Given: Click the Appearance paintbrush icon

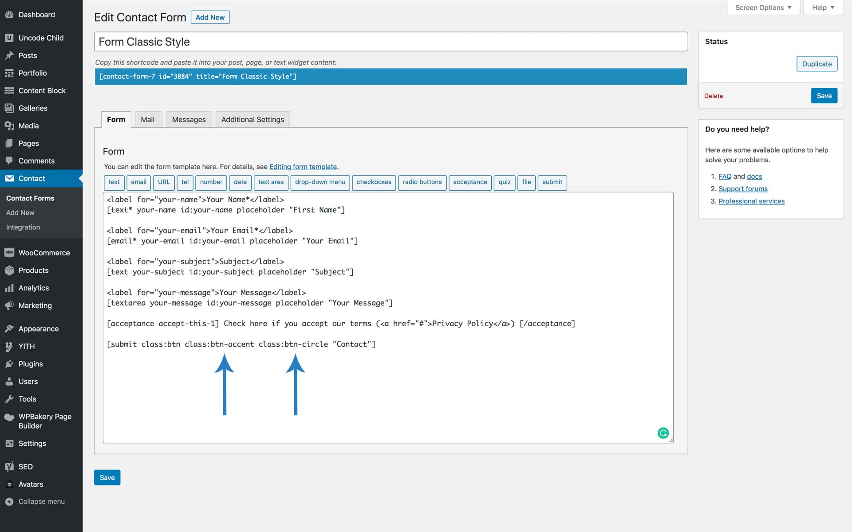Looking at the screenshot, I should (9, 329).
